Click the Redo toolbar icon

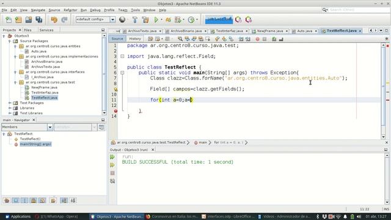click(64, 20)
